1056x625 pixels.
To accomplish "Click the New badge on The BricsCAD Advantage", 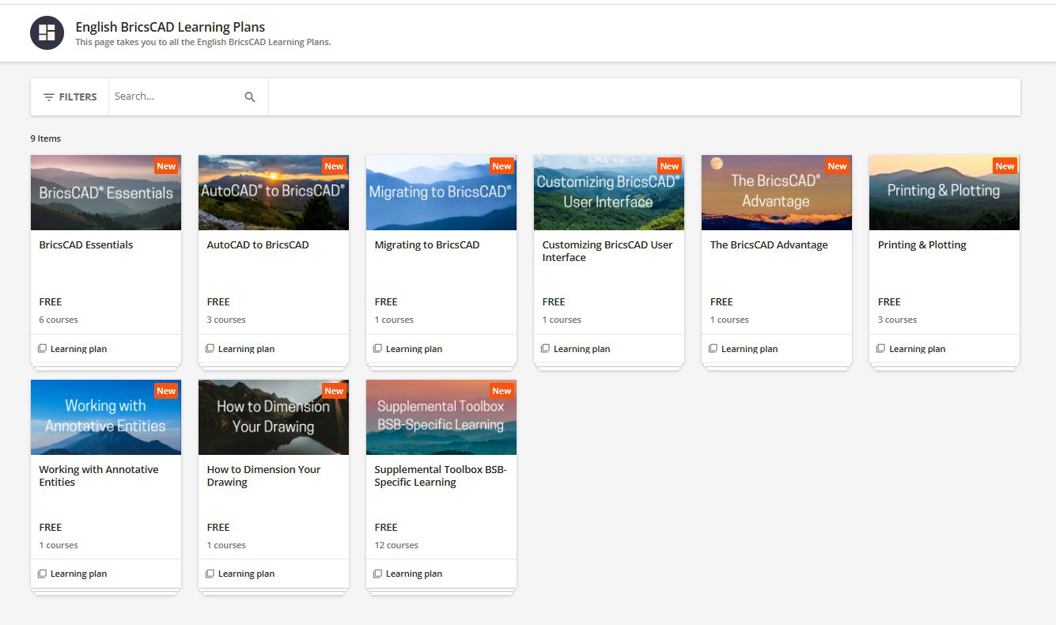I will point(837,166).
